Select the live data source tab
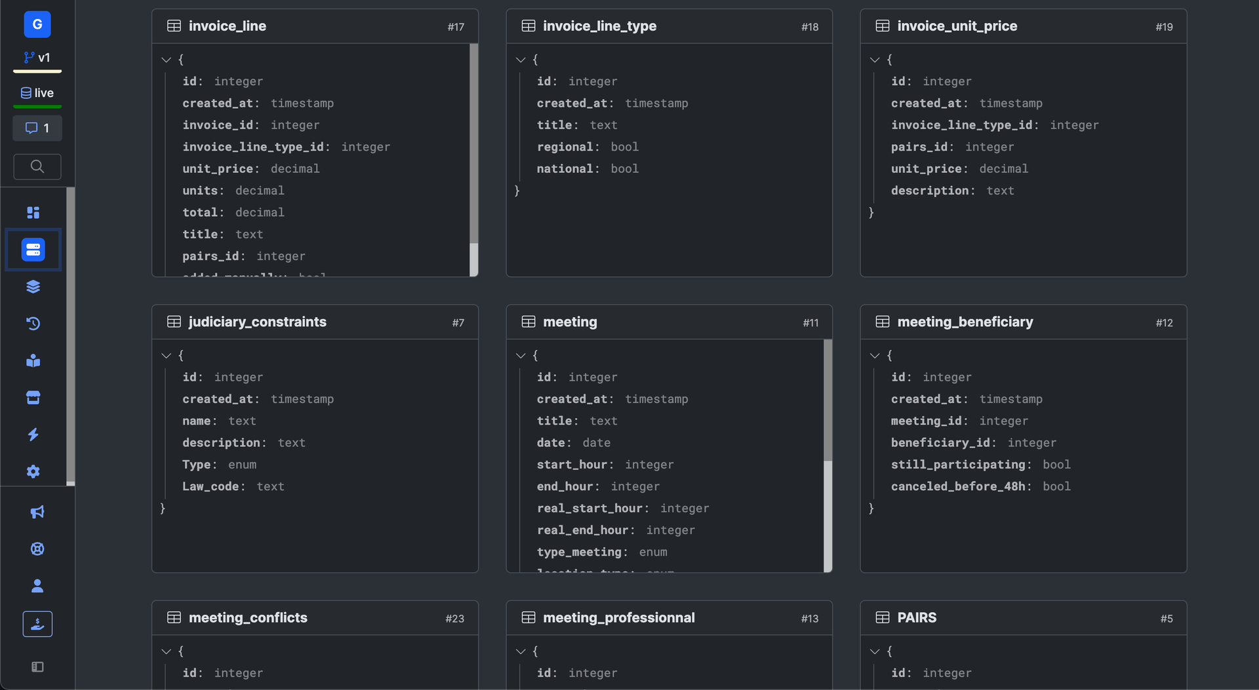 pos(37,93)
